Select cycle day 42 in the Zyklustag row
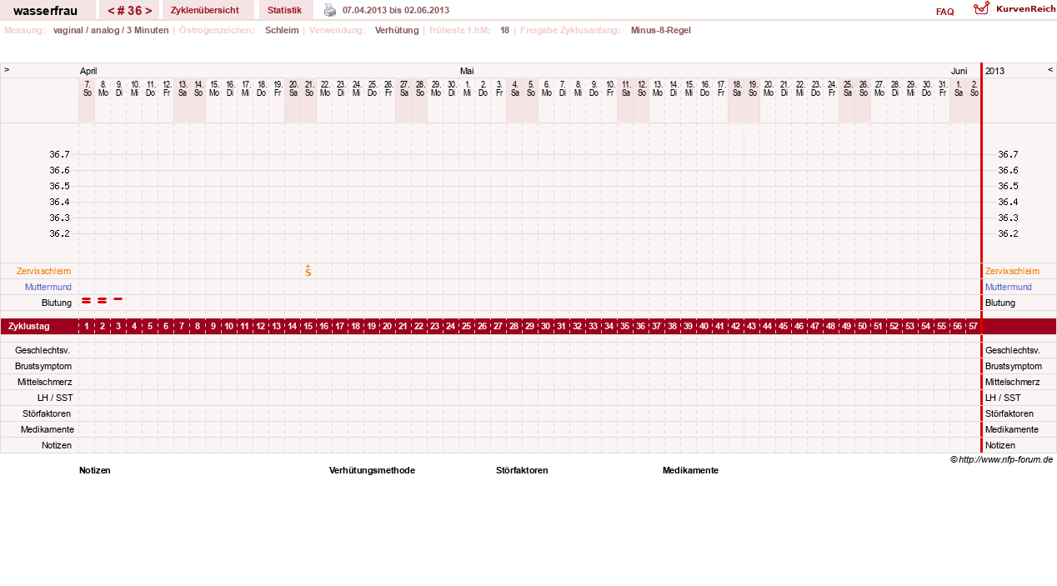The width and height of the screenshot is (1057, 586). (736, 326)
